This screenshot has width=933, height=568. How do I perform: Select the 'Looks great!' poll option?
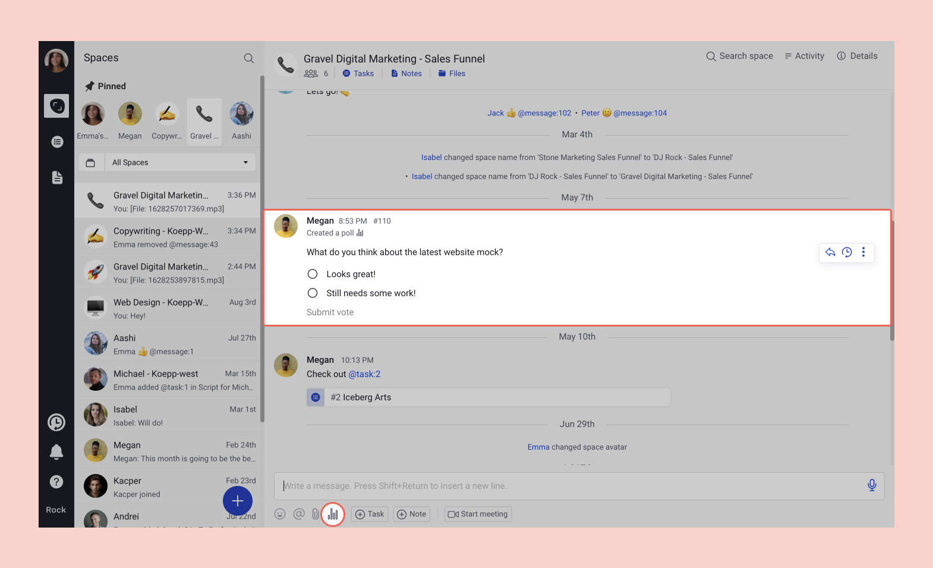pyautogui.click(x=313, y=274)
